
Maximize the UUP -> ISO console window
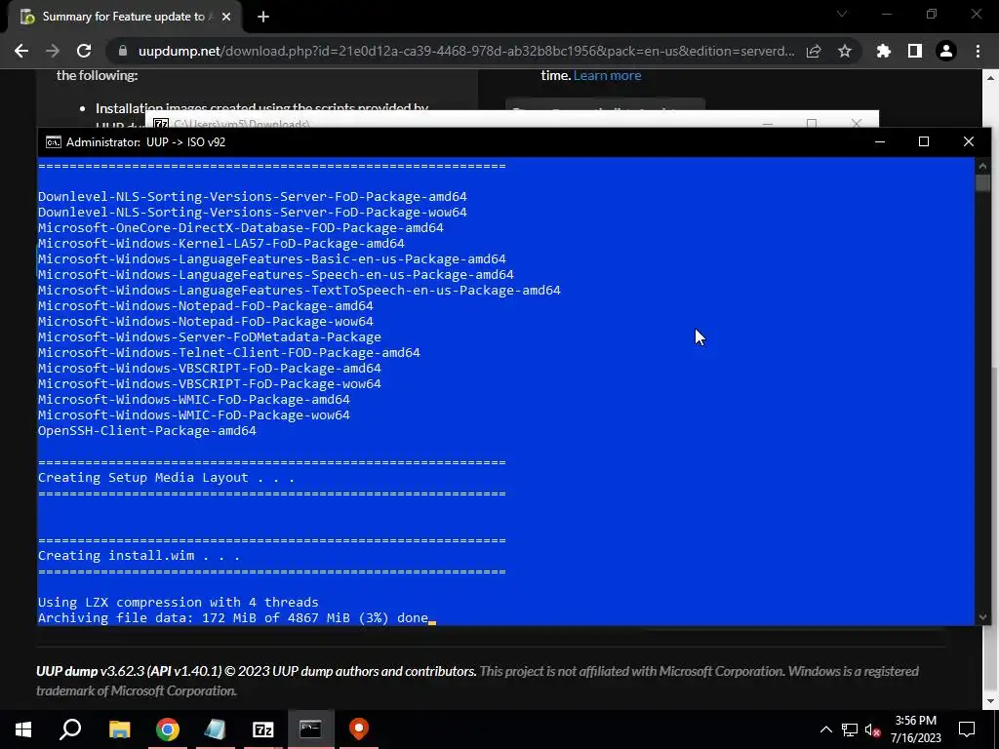click(924, 141)
